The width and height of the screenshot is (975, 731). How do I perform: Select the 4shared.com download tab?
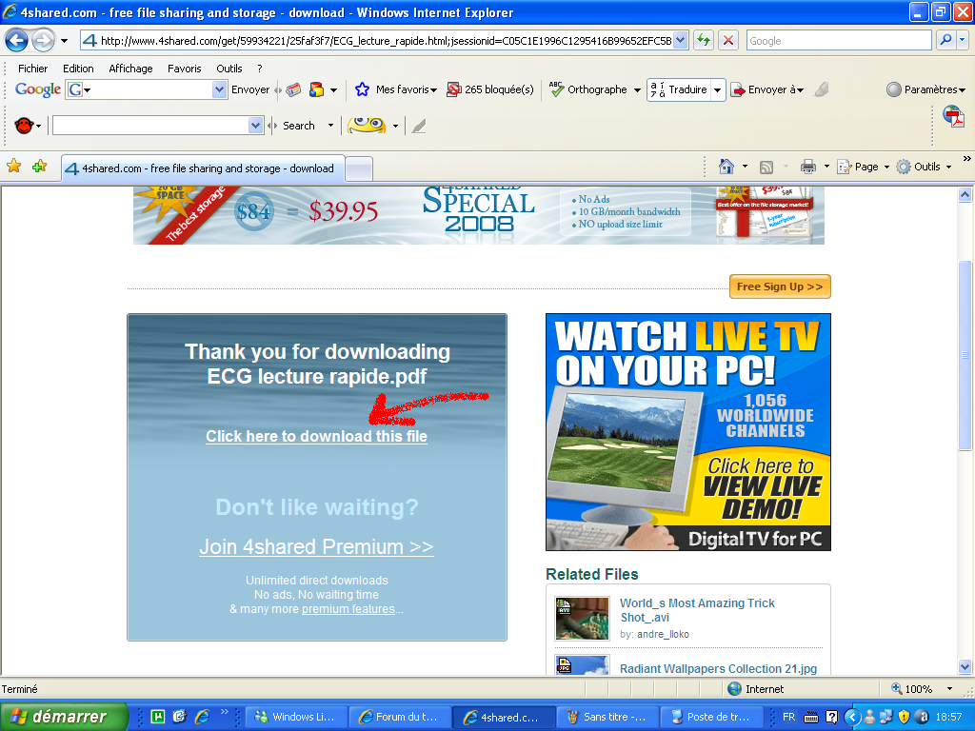tap(203, 168)
